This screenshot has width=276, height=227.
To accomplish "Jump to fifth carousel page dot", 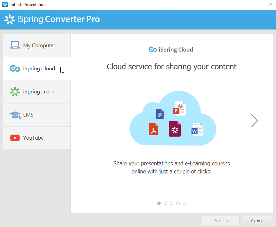I will 184,203.
